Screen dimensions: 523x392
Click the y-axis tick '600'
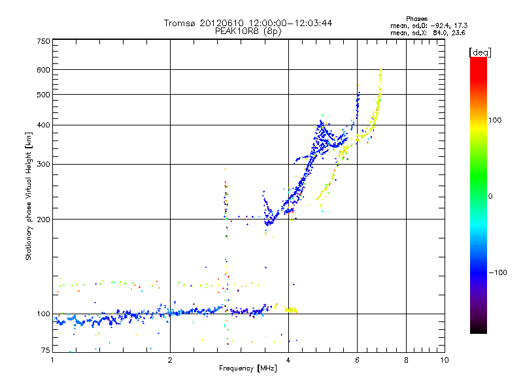[x=43, y=70]
